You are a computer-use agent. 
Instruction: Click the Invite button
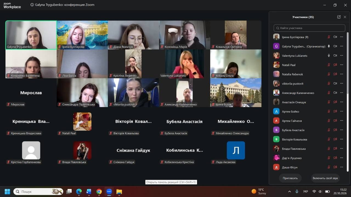(290, 178)
